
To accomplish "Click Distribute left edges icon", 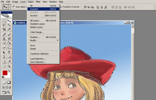I will pos(125,7).
